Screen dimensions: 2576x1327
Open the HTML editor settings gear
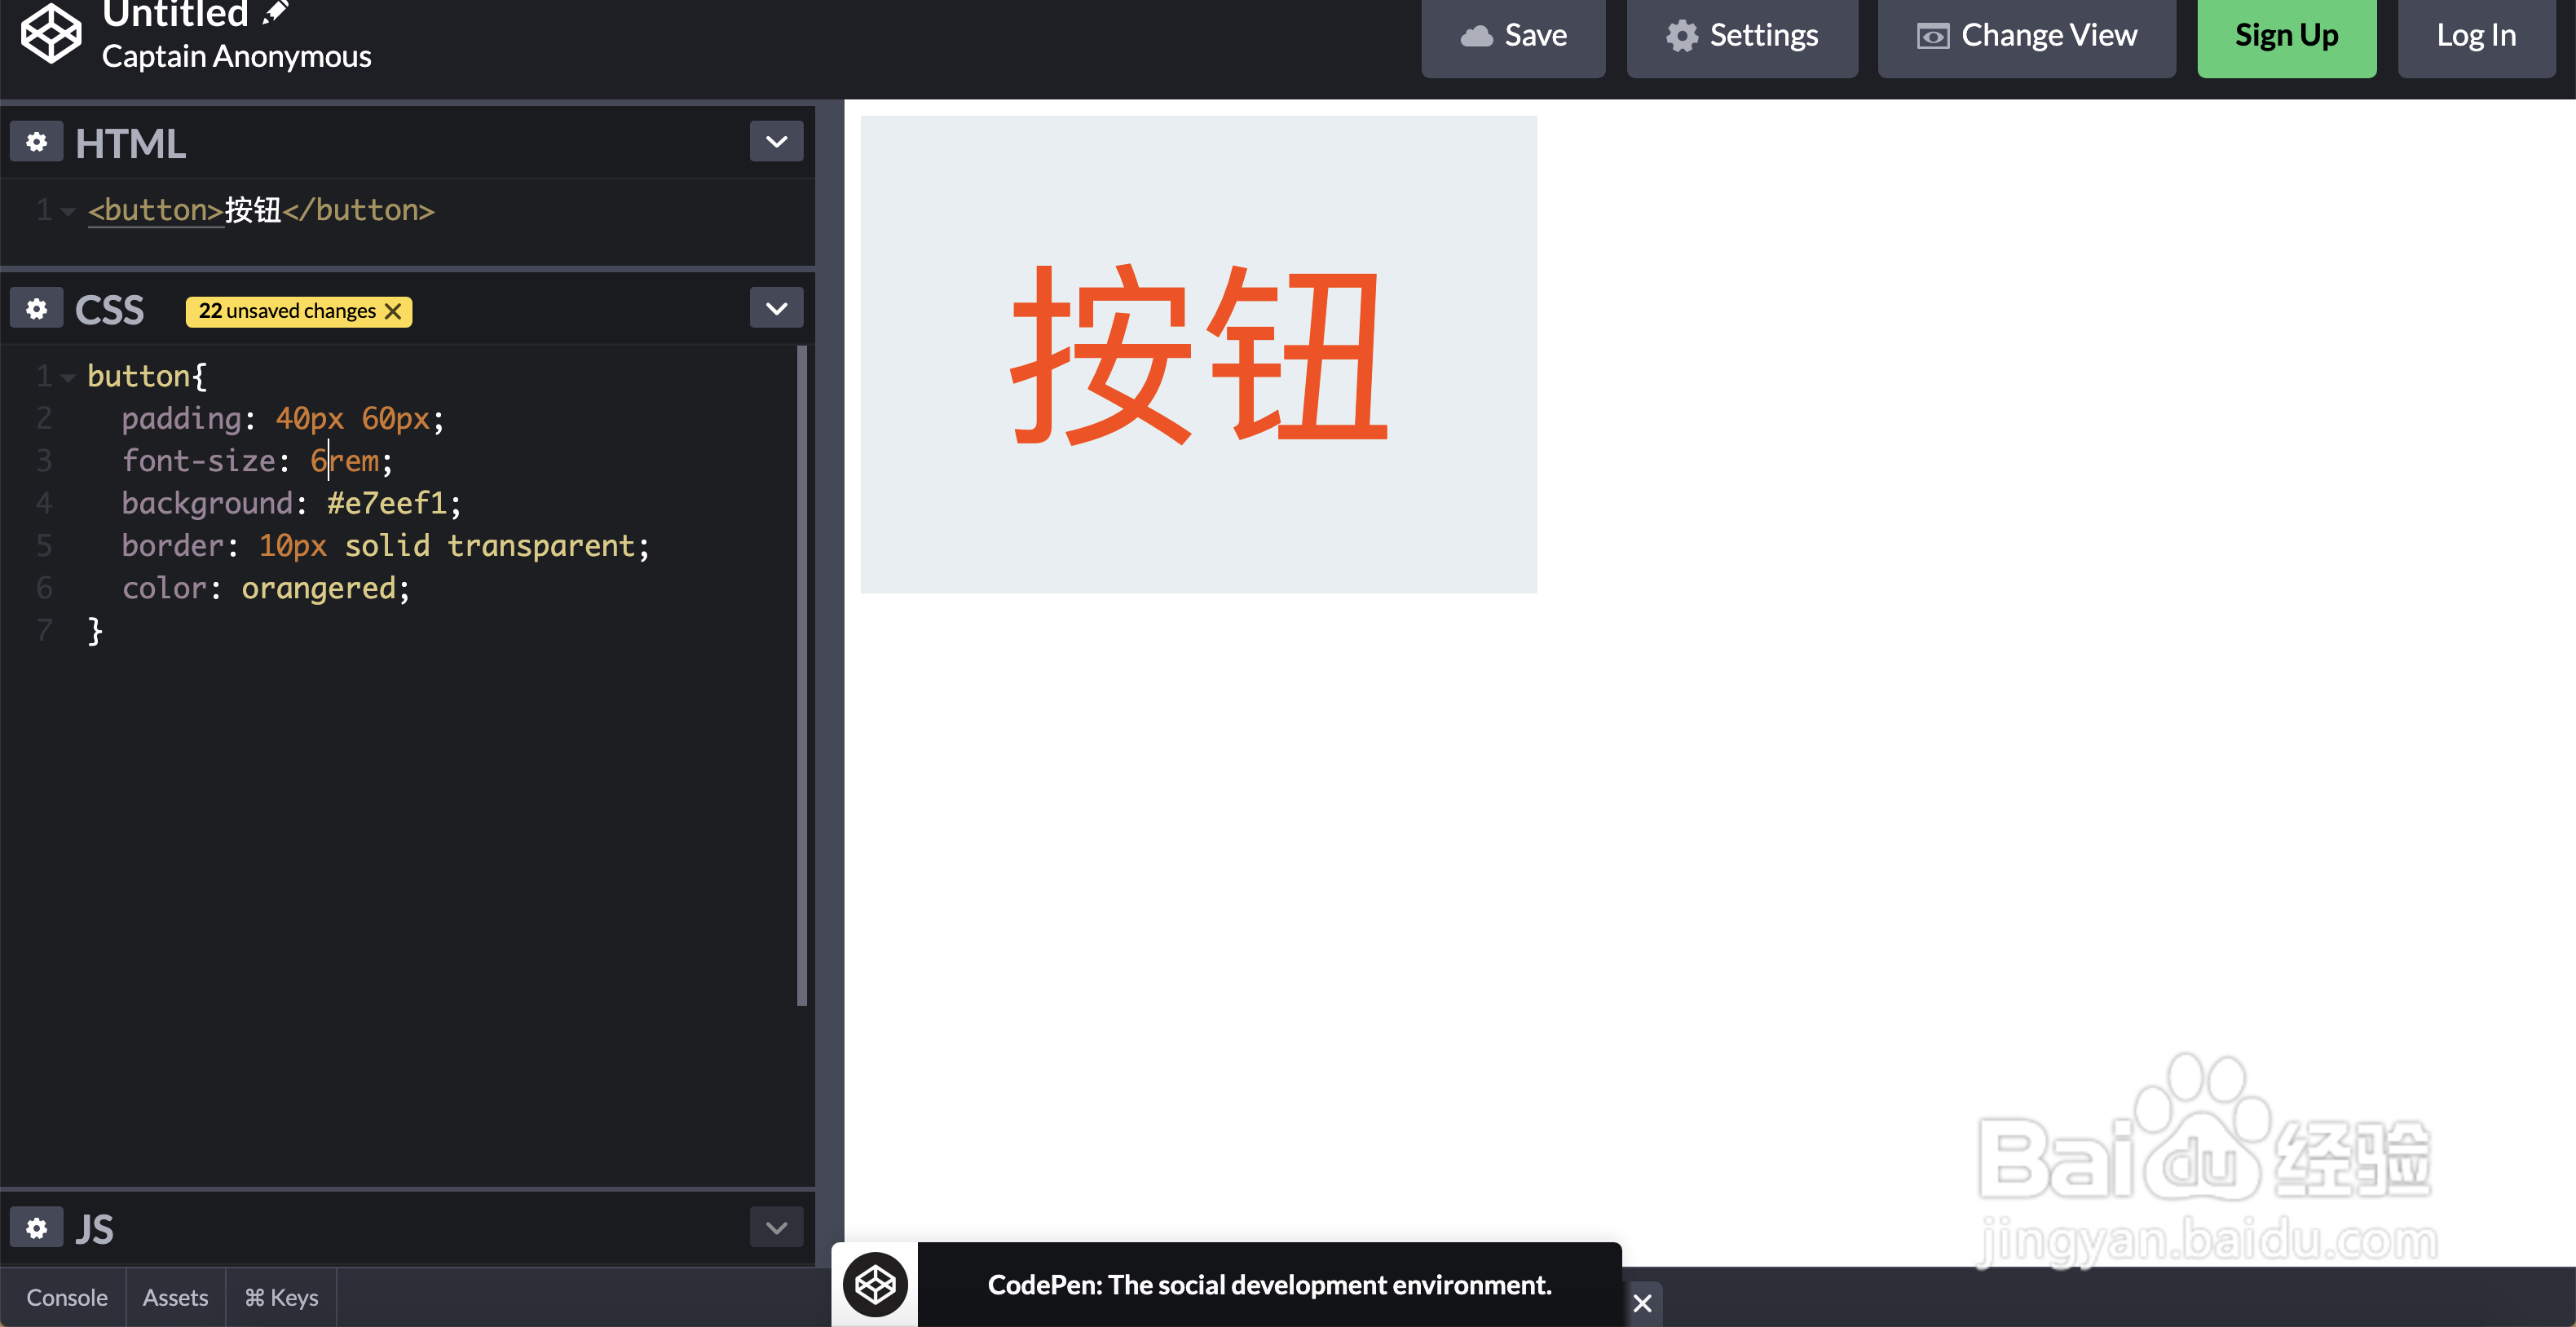click(x=36, y=141)
